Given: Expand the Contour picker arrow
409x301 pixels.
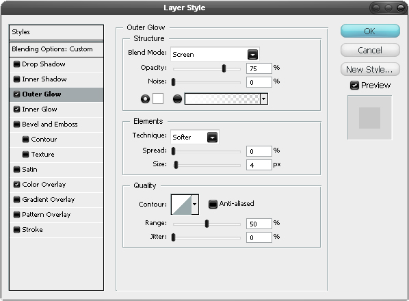Looking at the screenshot, I should point(195,205).
